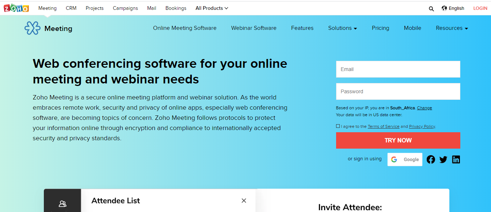
Task: Expand the Solutions menu
Action: [x=343, y=28]
